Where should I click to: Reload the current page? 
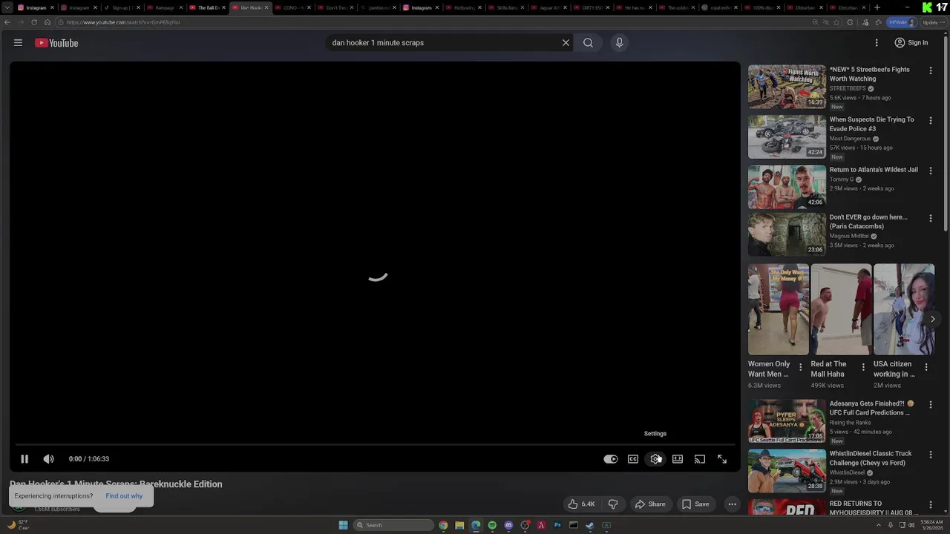click(34, 22)
